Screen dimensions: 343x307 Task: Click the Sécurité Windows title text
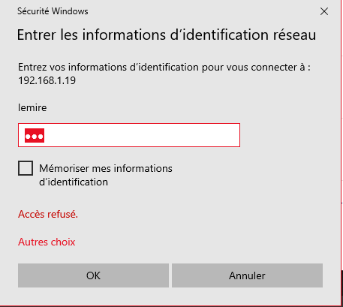(x=53, y=11)
